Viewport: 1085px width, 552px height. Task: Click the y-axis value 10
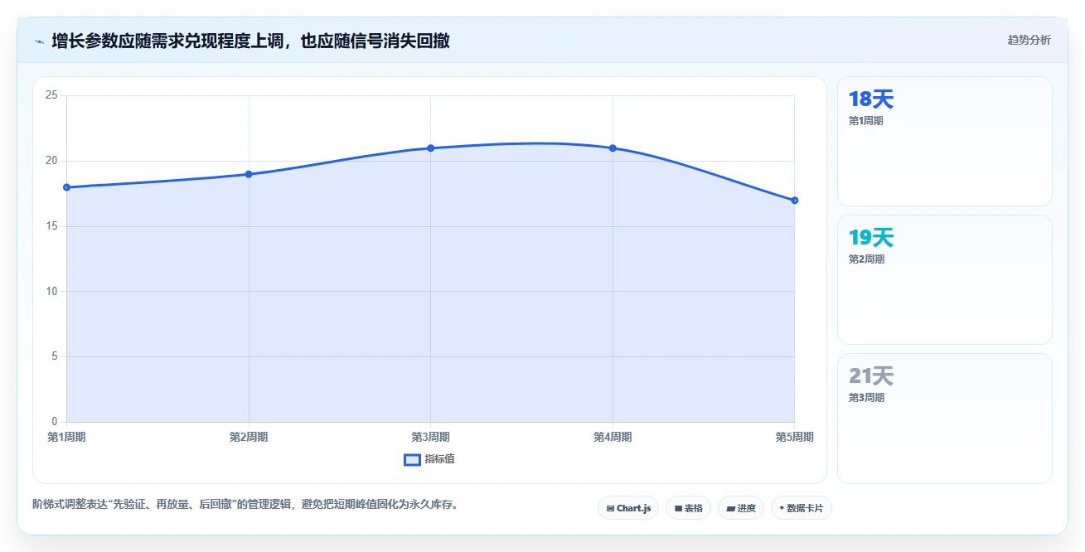click(x=51, y=291)
